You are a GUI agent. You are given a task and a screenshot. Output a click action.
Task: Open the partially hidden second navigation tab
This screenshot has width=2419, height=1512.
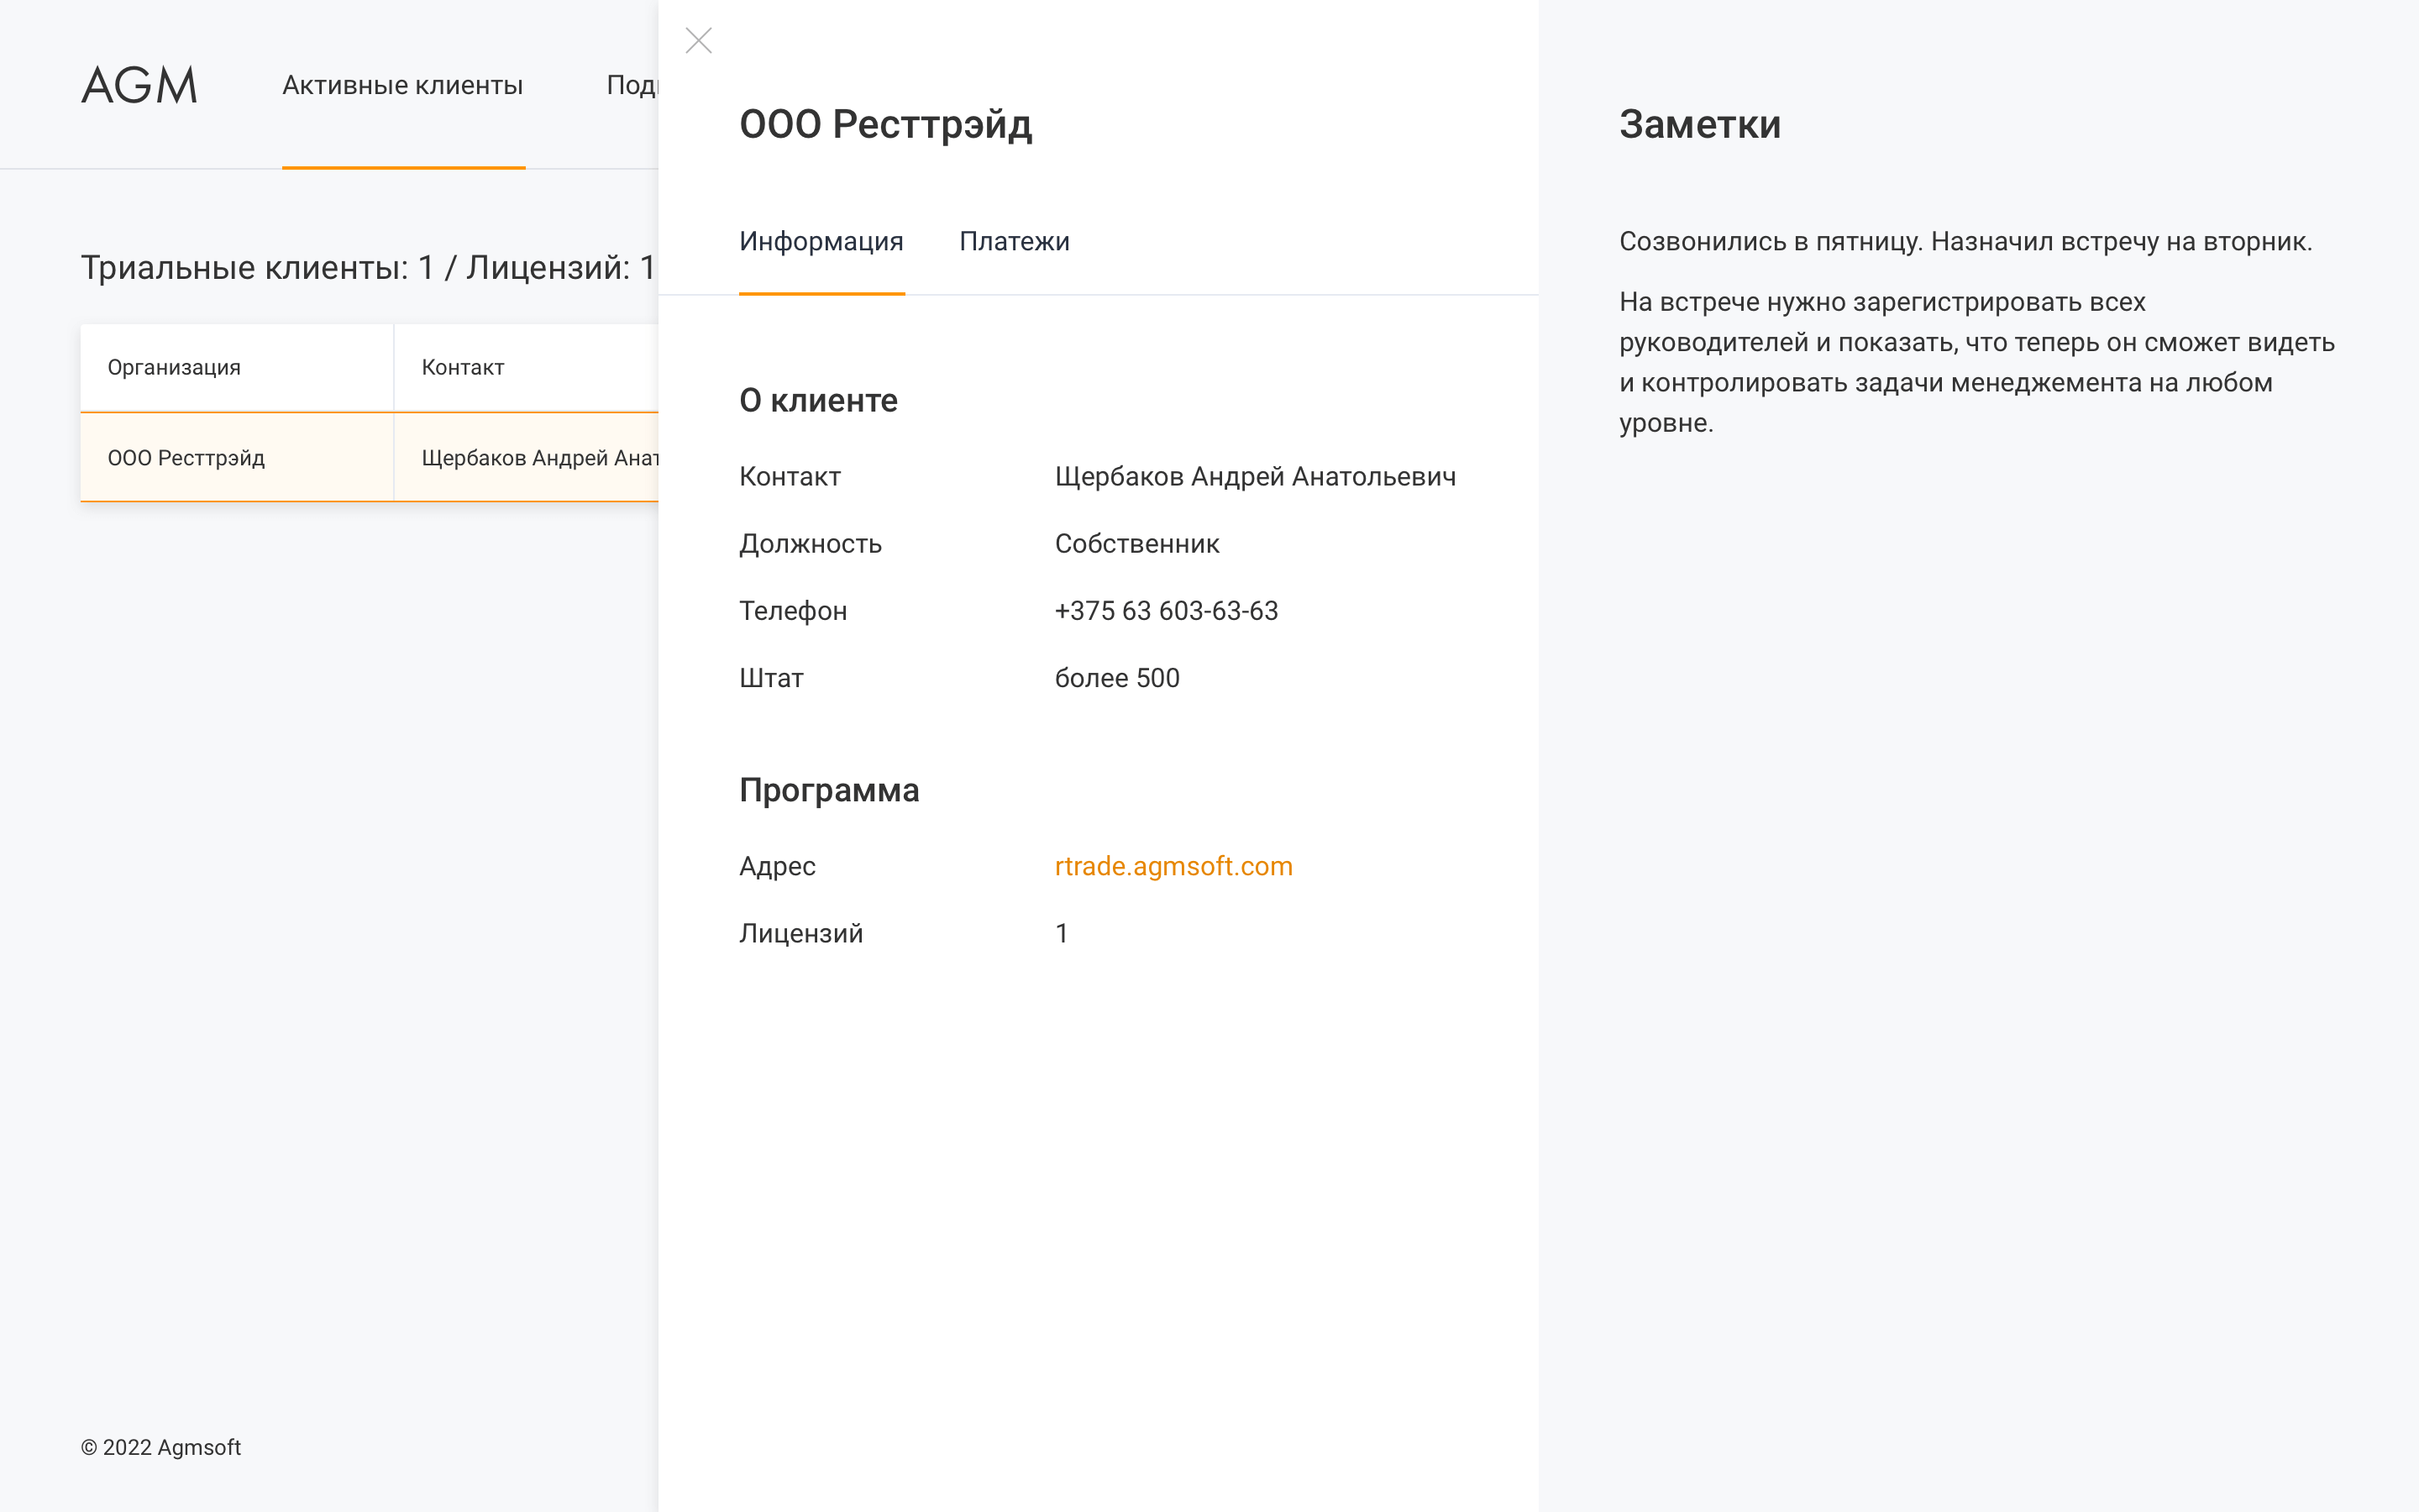point(632,85)
